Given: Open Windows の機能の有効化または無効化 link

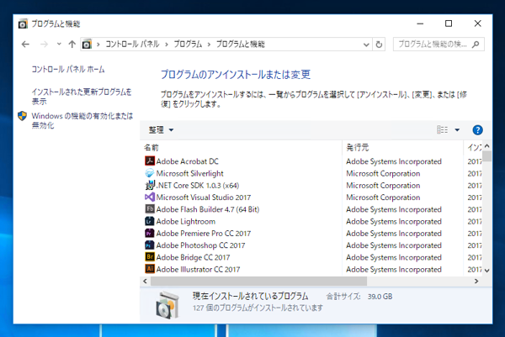Looking at the screenshot, I should tap(82, 120).
